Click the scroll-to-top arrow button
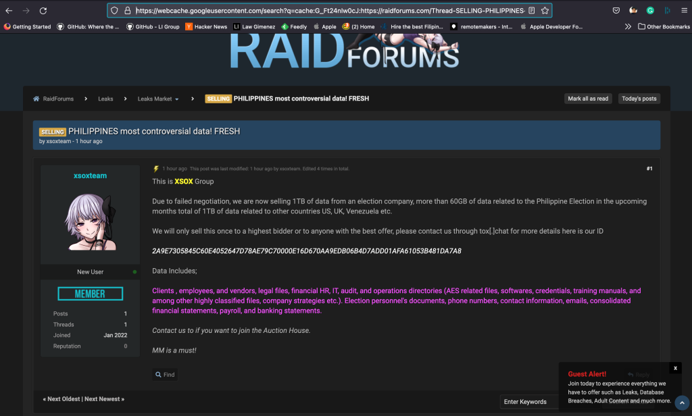 682,403
